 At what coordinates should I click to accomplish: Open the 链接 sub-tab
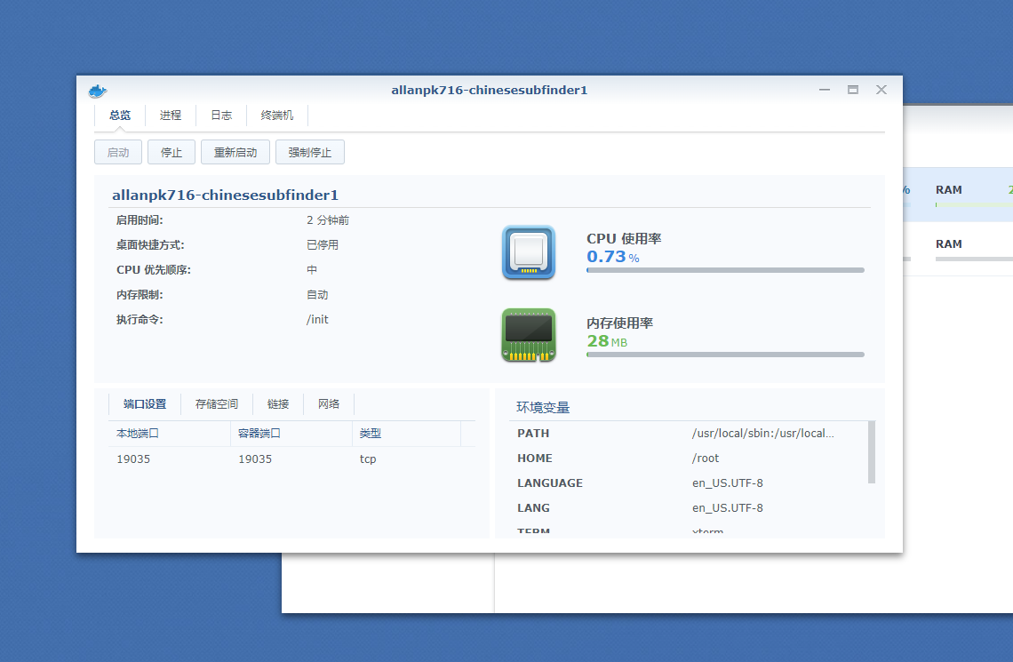[277, 403]
